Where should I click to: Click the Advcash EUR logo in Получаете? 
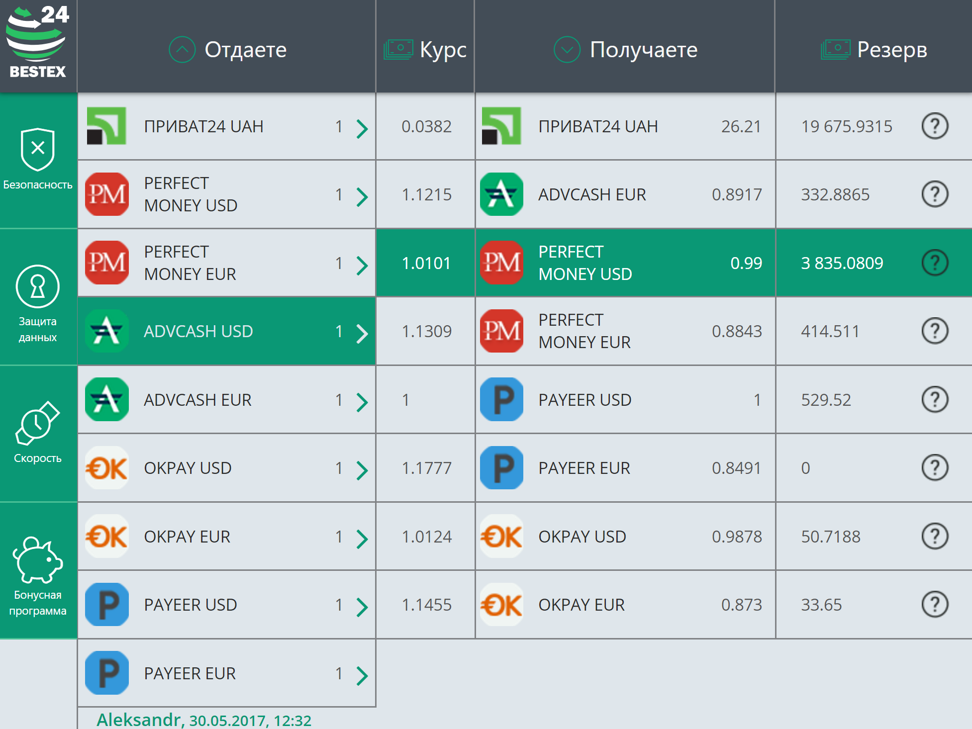tap(501, 194)
